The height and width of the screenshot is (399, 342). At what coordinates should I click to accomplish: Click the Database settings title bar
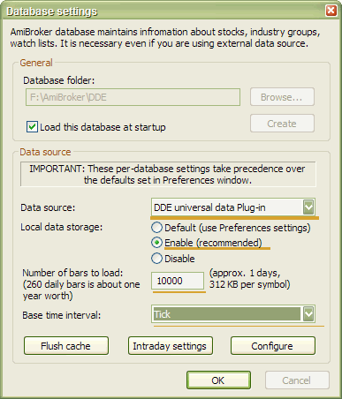[165, 11]
